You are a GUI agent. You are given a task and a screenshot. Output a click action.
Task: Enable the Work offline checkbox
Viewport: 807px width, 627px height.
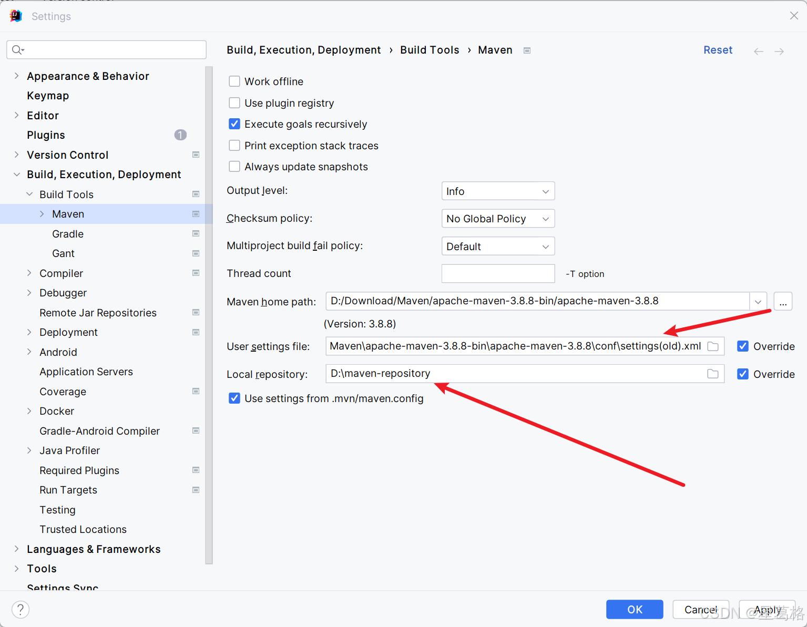[234, 81]
